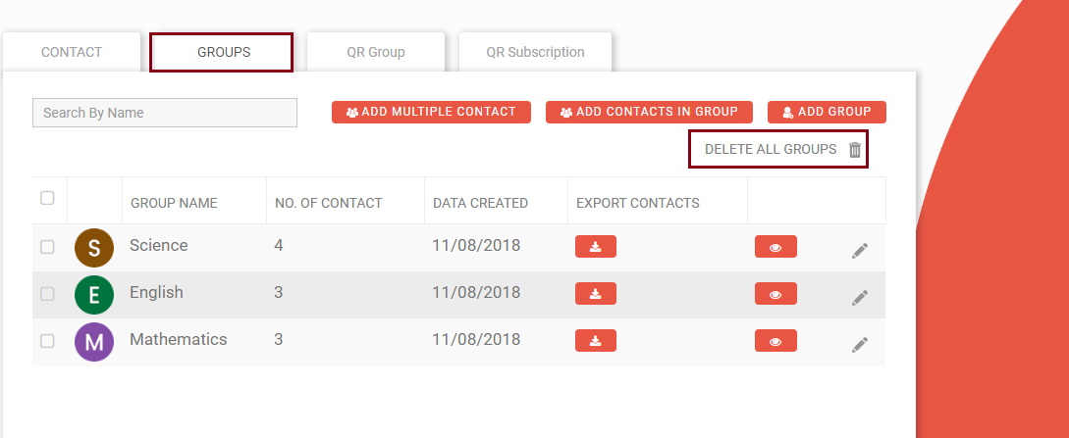This screenshot has height=438, width=1069.
Task: Export contacts of the English group
Action: point(595,293)
